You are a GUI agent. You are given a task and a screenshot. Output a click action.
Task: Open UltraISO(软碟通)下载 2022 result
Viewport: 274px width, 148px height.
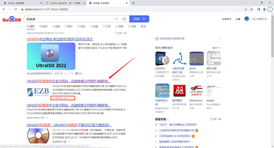click(x=69, y=125)
